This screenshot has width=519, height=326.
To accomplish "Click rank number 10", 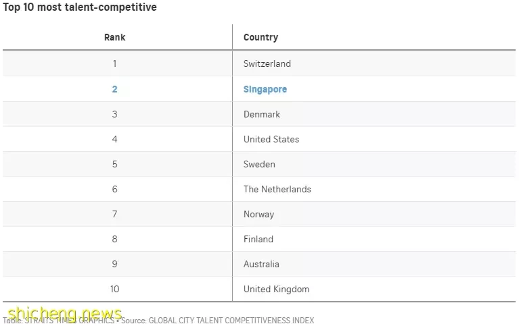I will coord(114,290).
